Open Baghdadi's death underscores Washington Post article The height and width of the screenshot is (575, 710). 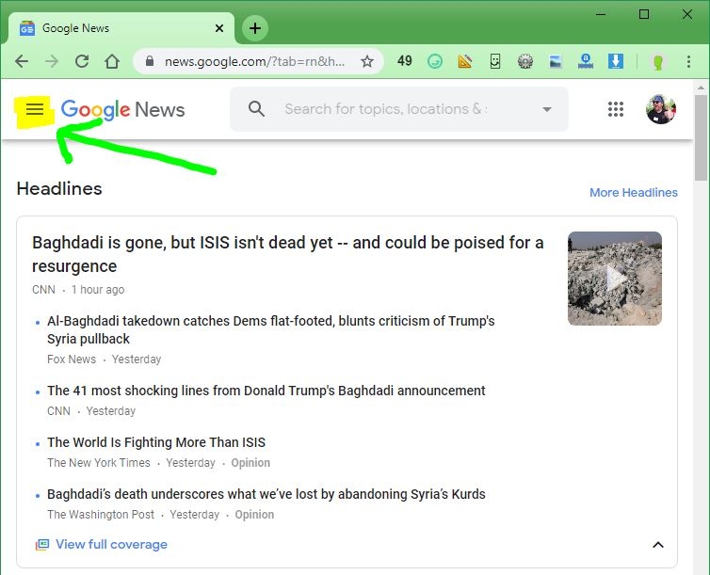[x=266, y=494]
